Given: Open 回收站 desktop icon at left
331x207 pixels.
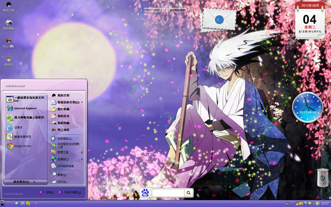Looking at the screenshot, I should (8, 61).
